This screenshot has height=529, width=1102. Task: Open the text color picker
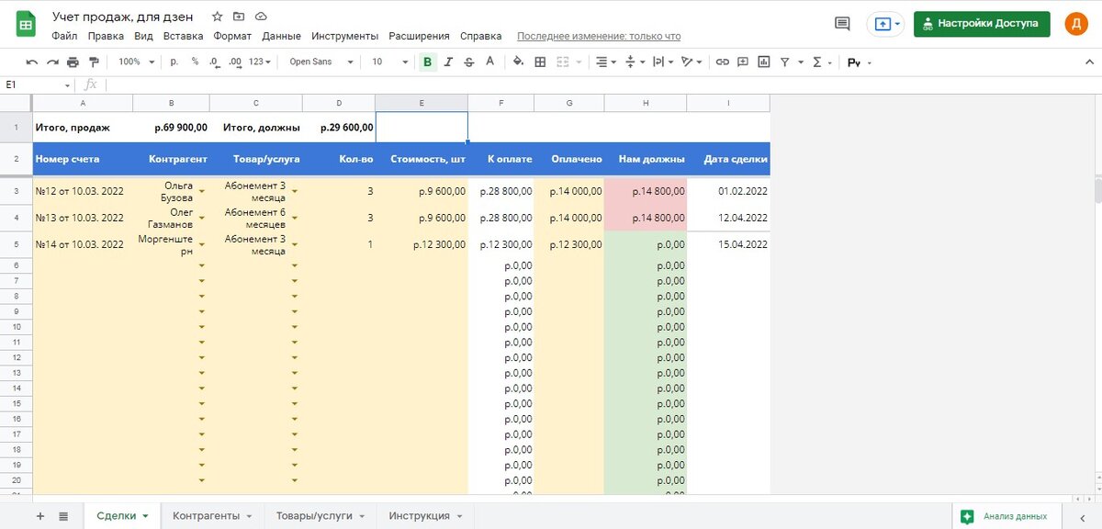tap(489, 62)
